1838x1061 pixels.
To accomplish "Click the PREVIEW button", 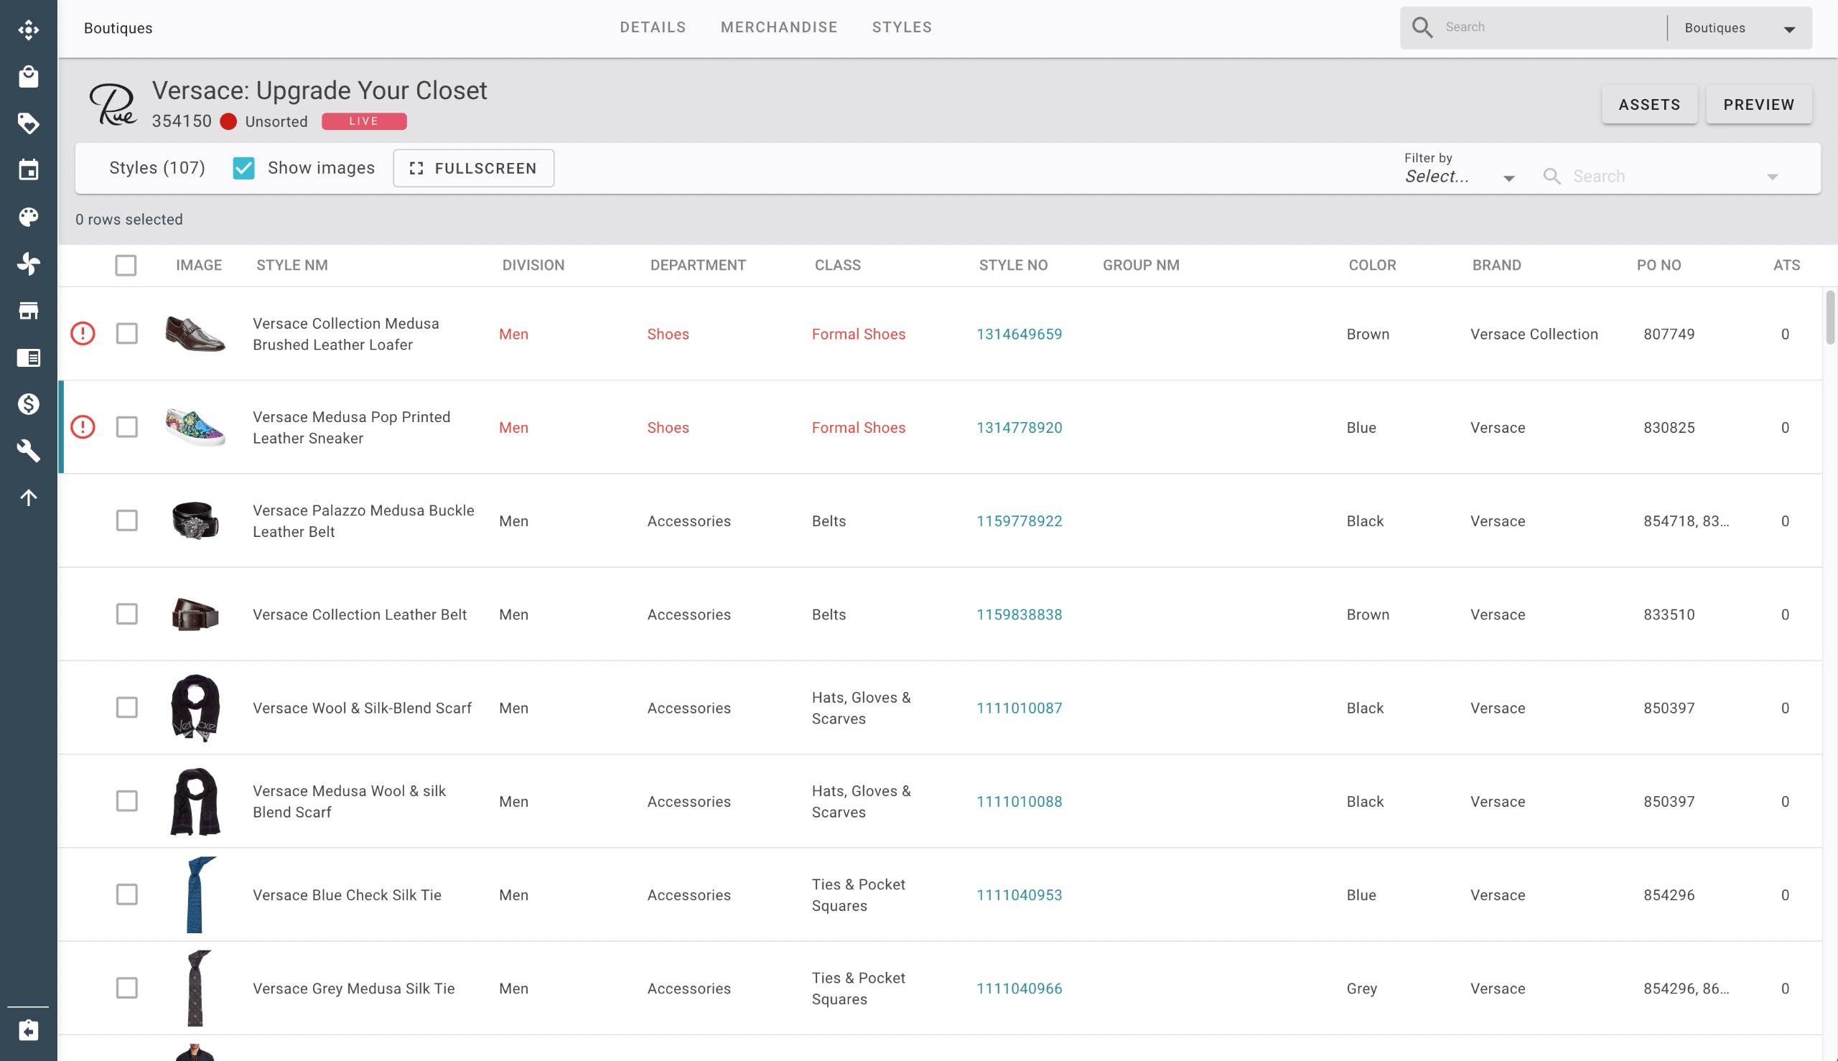I will pos(1758,105).
